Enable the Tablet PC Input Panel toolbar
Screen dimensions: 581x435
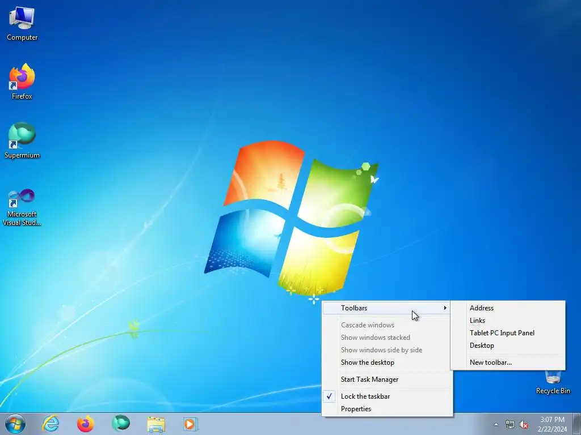coord(508,333)
